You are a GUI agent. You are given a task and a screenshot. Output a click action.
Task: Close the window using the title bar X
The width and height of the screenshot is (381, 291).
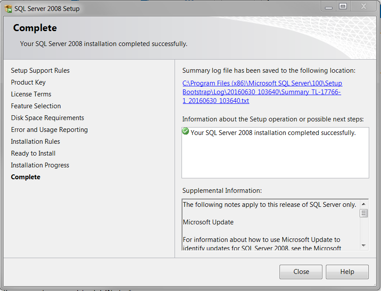[x=363, y=7]
